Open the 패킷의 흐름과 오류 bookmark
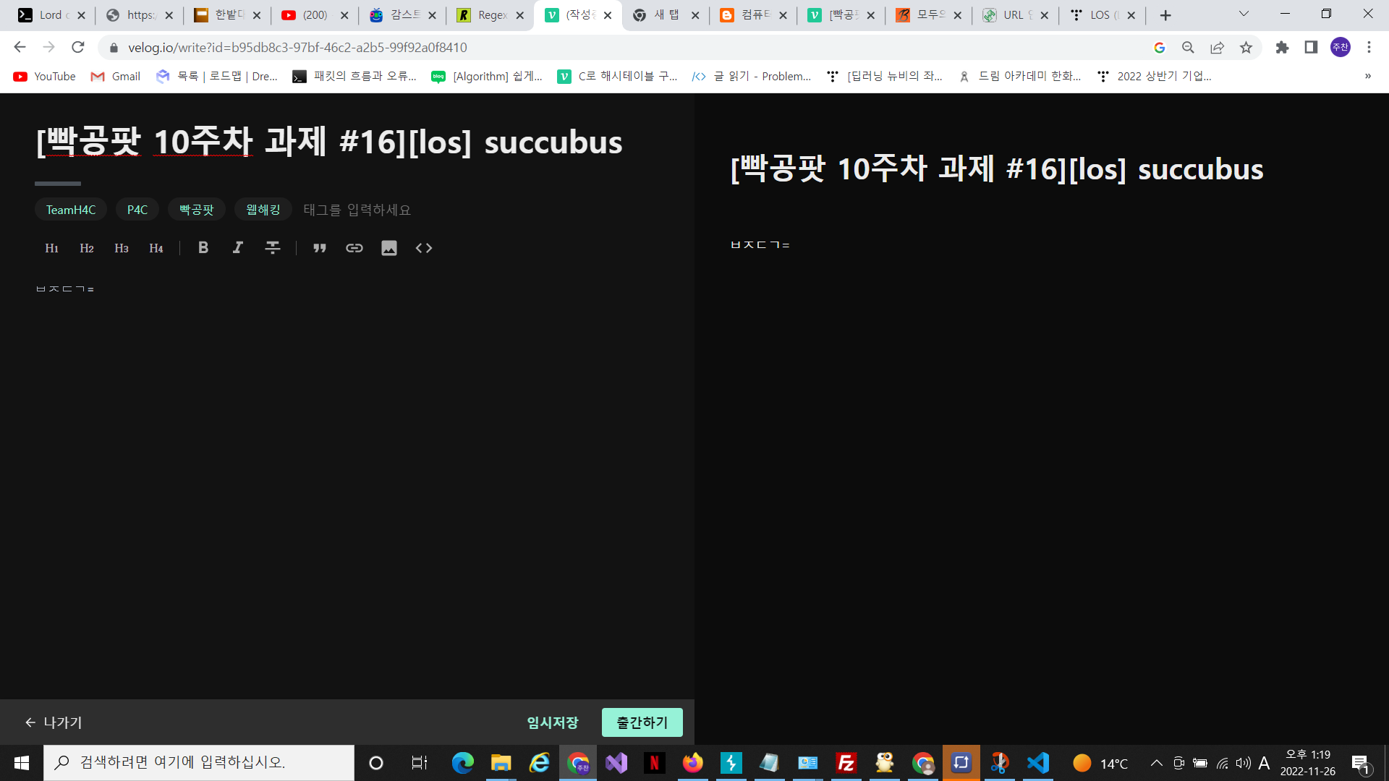The image size is (1389, 781). (354, 76)
